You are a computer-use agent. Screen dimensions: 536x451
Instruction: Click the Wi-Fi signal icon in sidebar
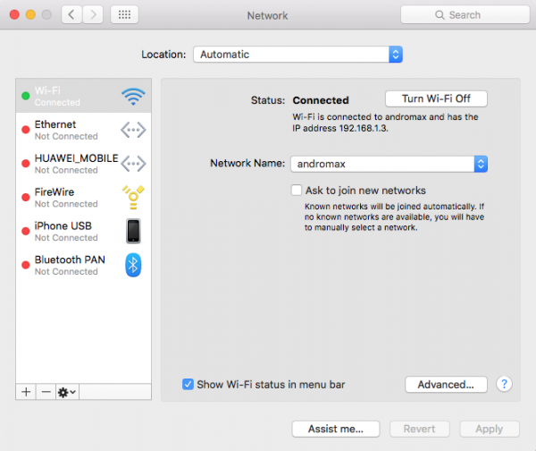(x=133, y=96)
